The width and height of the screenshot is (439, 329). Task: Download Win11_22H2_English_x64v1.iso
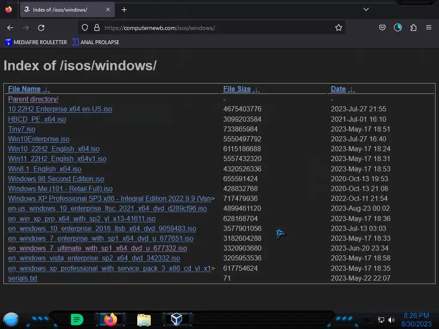coord(57,159)
